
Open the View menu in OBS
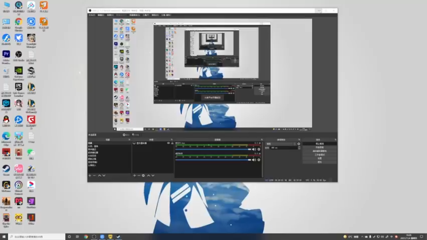(110, 15)
